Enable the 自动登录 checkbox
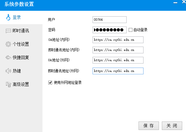The image size is (186, 132). point(130,30)
